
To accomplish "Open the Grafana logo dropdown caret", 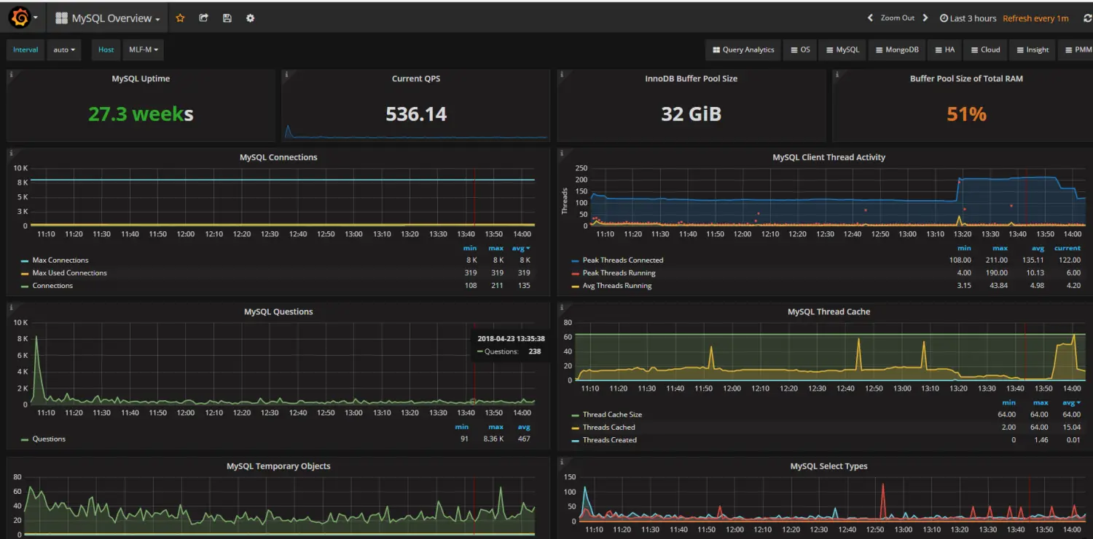I will [x=36, y=18].
